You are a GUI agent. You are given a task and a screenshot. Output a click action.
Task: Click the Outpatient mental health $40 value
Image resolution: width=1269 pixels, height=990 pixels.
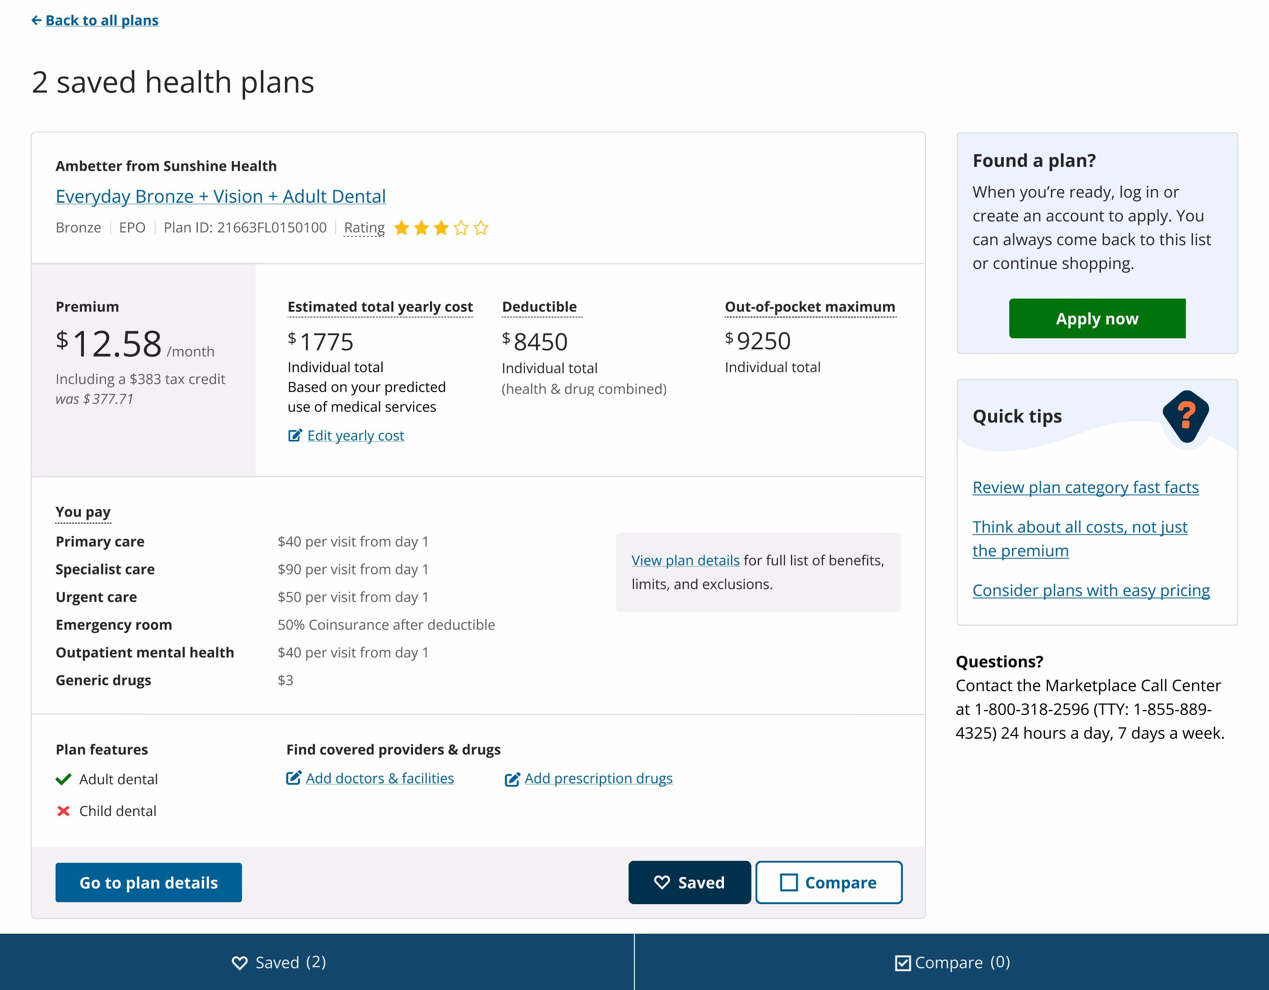pos(353,653)
